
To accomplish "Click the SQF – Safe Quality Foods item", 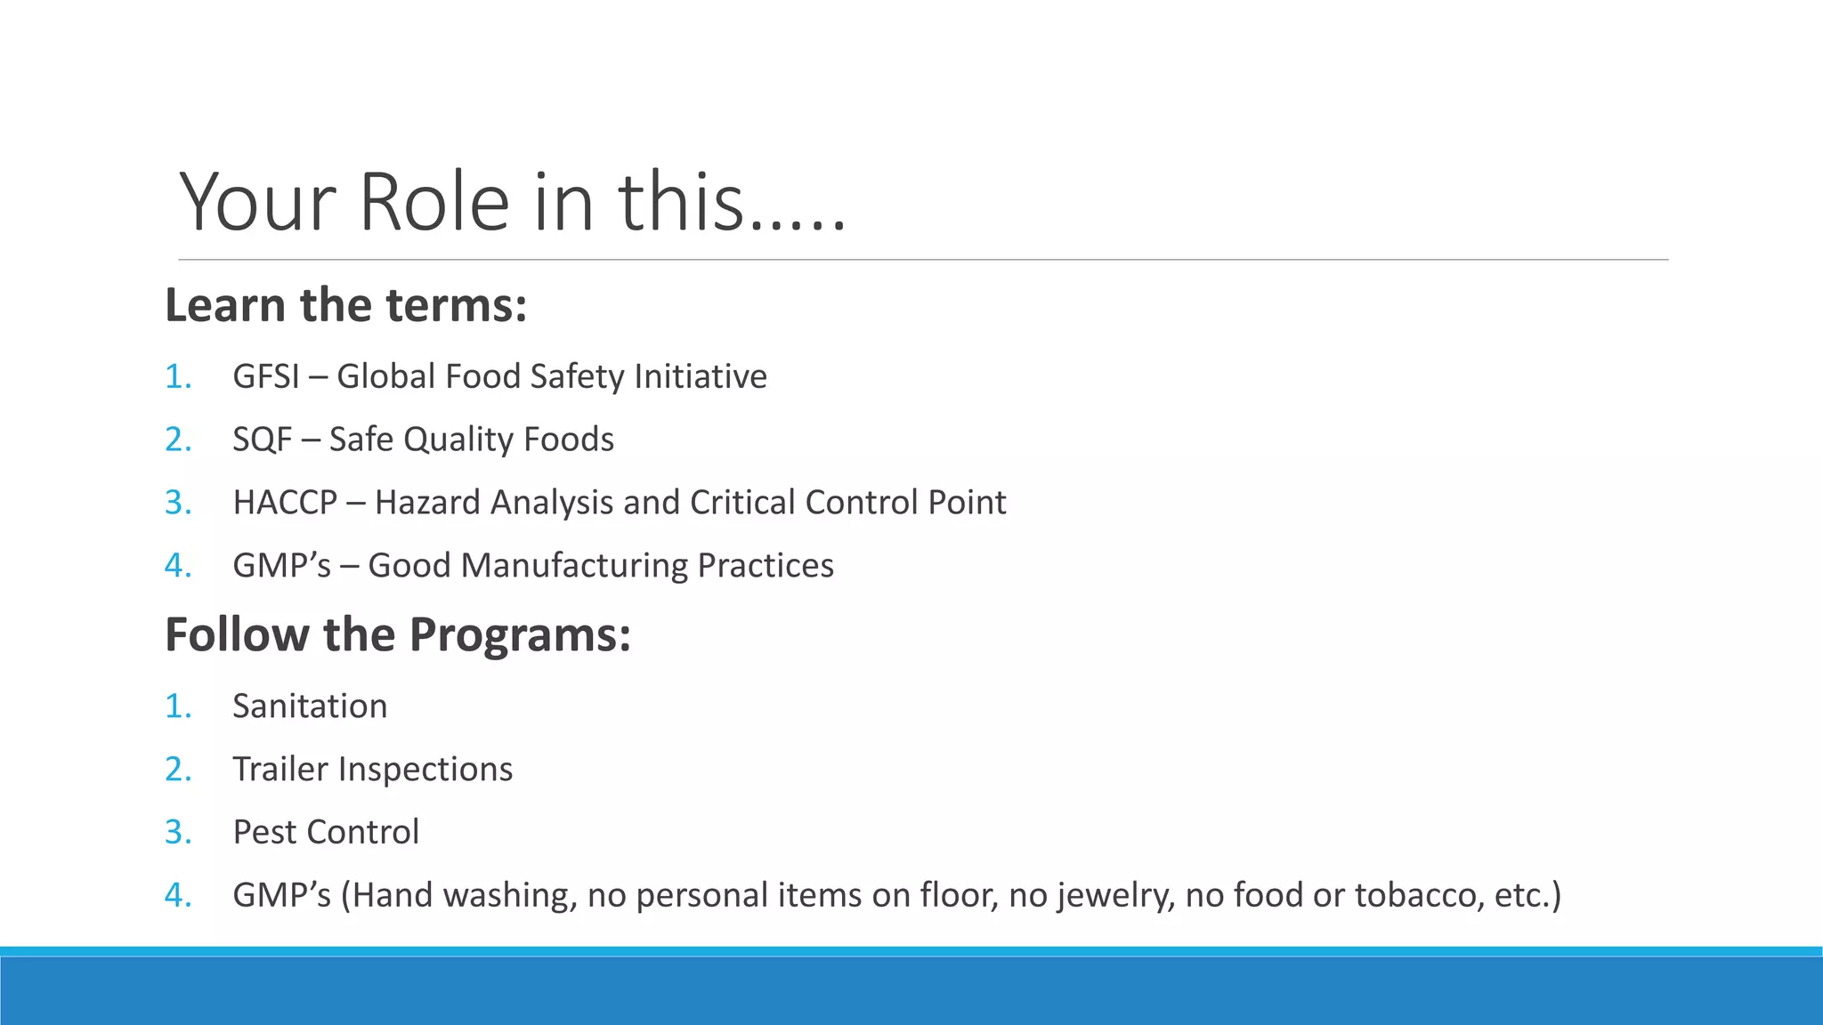I will (x=423, y=440).
